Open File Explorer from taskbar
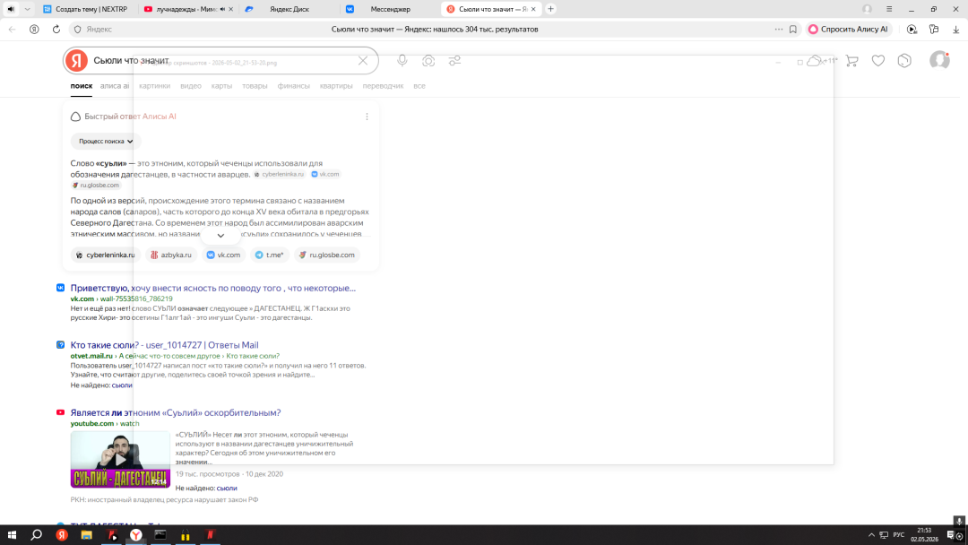 coord(86,534)
